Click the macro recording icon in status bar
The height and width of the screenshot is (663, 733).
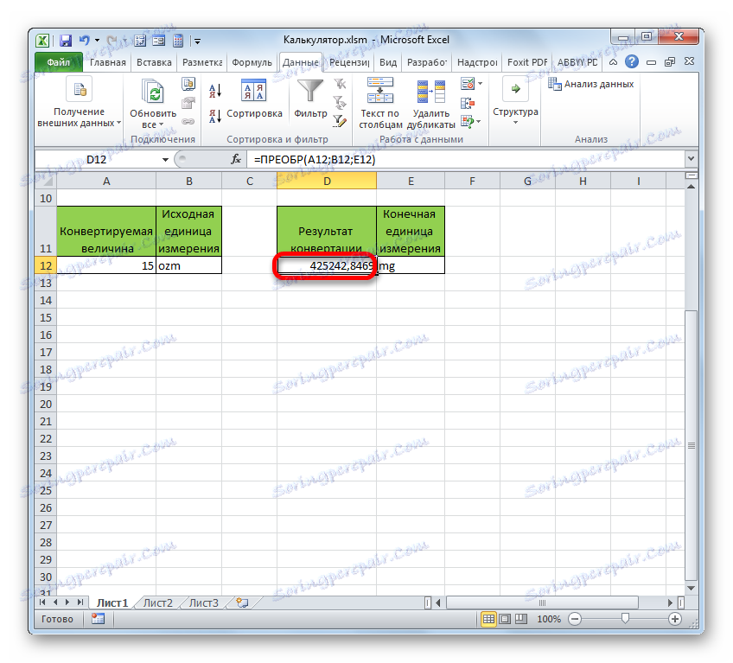pyautogui.click(x=98, y=619)
